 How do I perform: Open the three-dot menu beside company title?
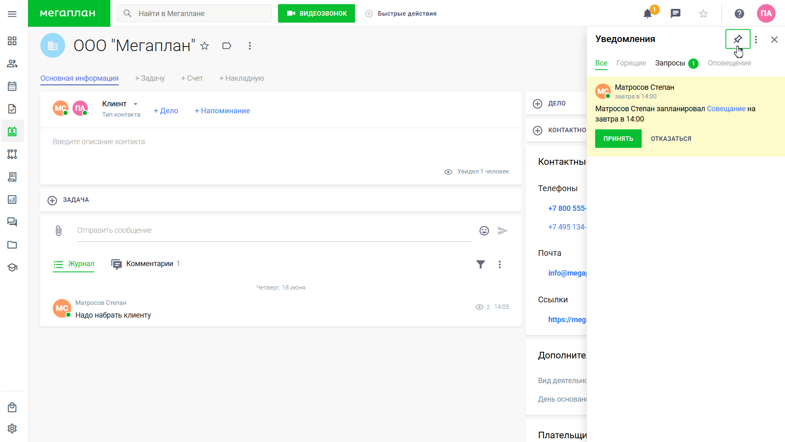250,46
